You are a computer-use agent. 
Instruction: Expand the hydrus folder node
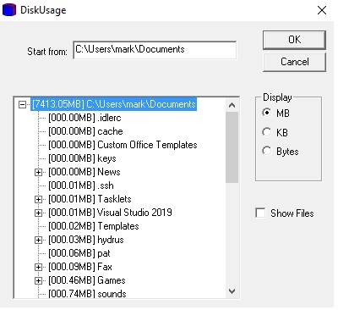coord(38,240)
